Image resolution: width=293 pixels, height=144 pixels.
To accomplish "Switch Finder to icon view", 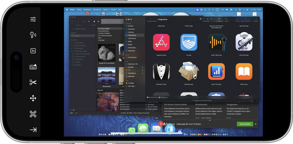I will [201, 19].
